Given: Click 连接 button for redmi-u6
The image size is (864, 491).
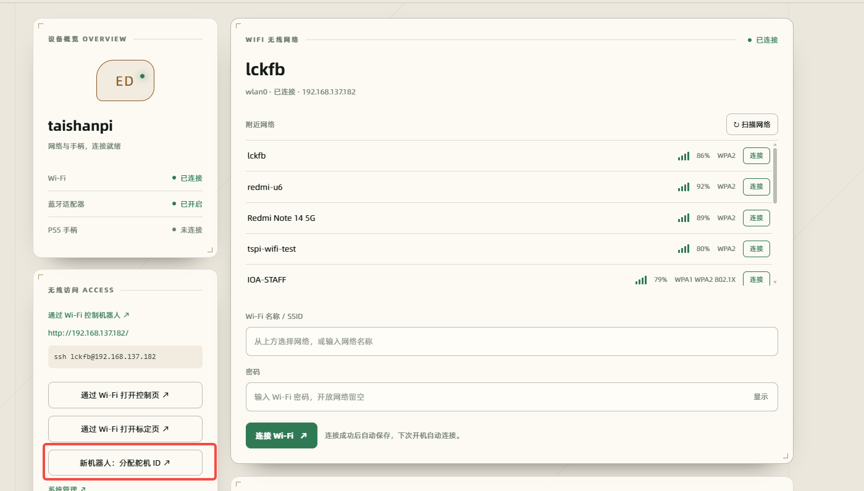Looking at the screenshot, I should pyautogui.click(x=757, y=187).
